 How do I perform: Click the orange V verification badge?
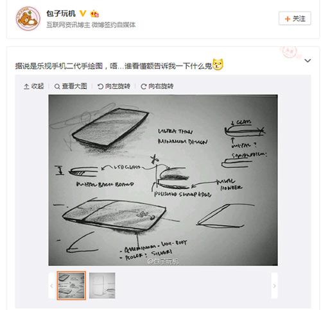point(83,13)
